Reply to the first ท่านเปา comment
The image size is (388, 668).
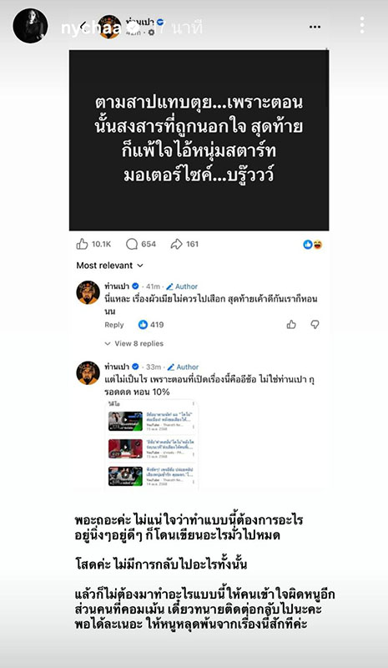pyautogui.click(x=114, y=325)
